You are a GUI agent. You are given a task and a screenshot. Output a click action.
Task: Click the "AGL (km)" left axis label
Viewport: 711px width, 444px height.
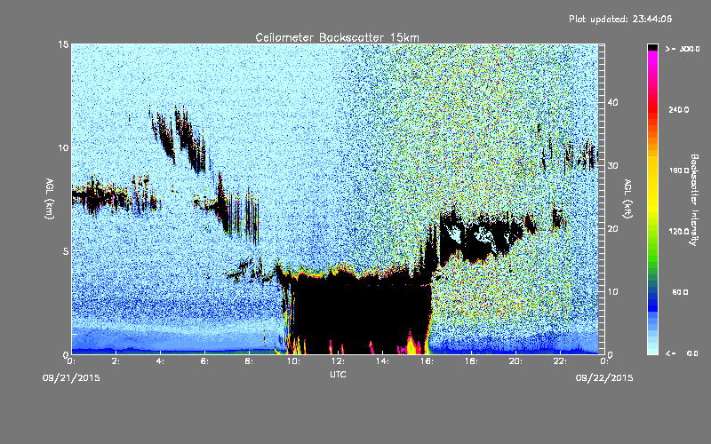[50, 198]
